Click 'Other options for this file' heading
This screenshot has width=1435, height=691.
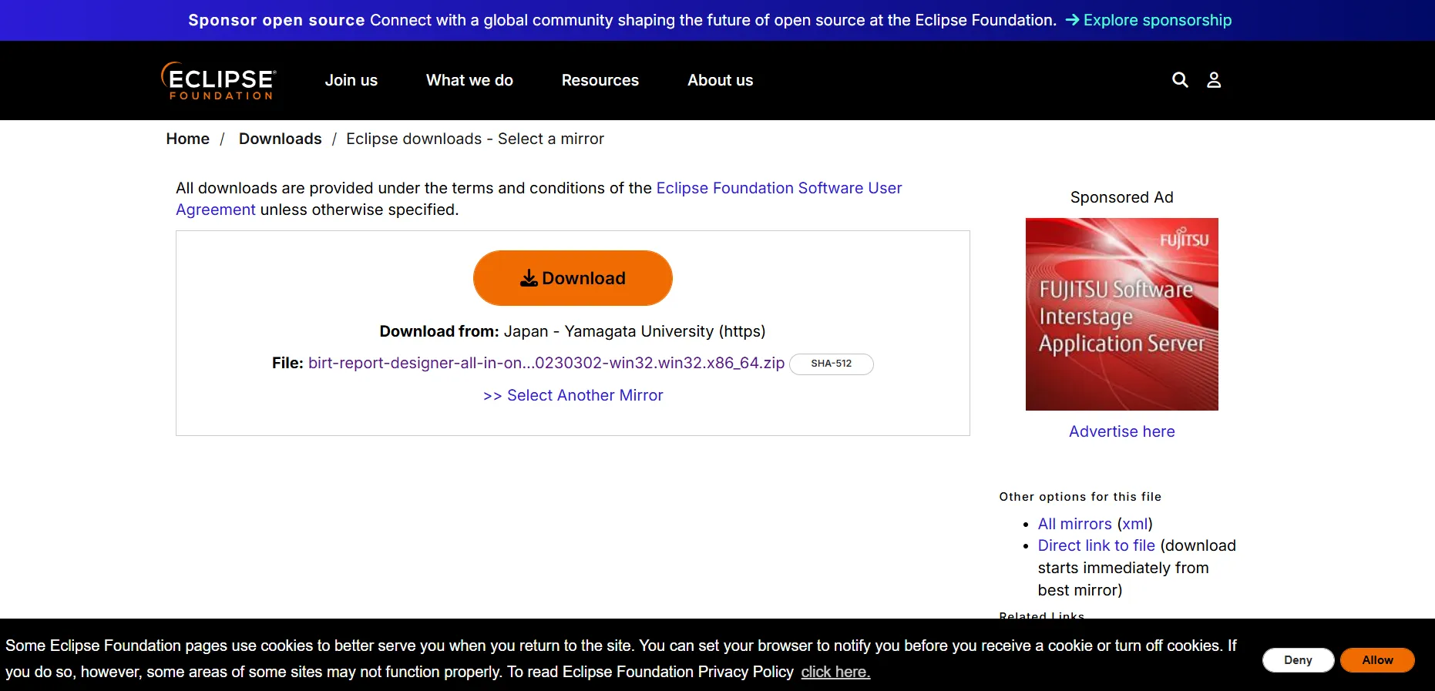click(1080, 497)
